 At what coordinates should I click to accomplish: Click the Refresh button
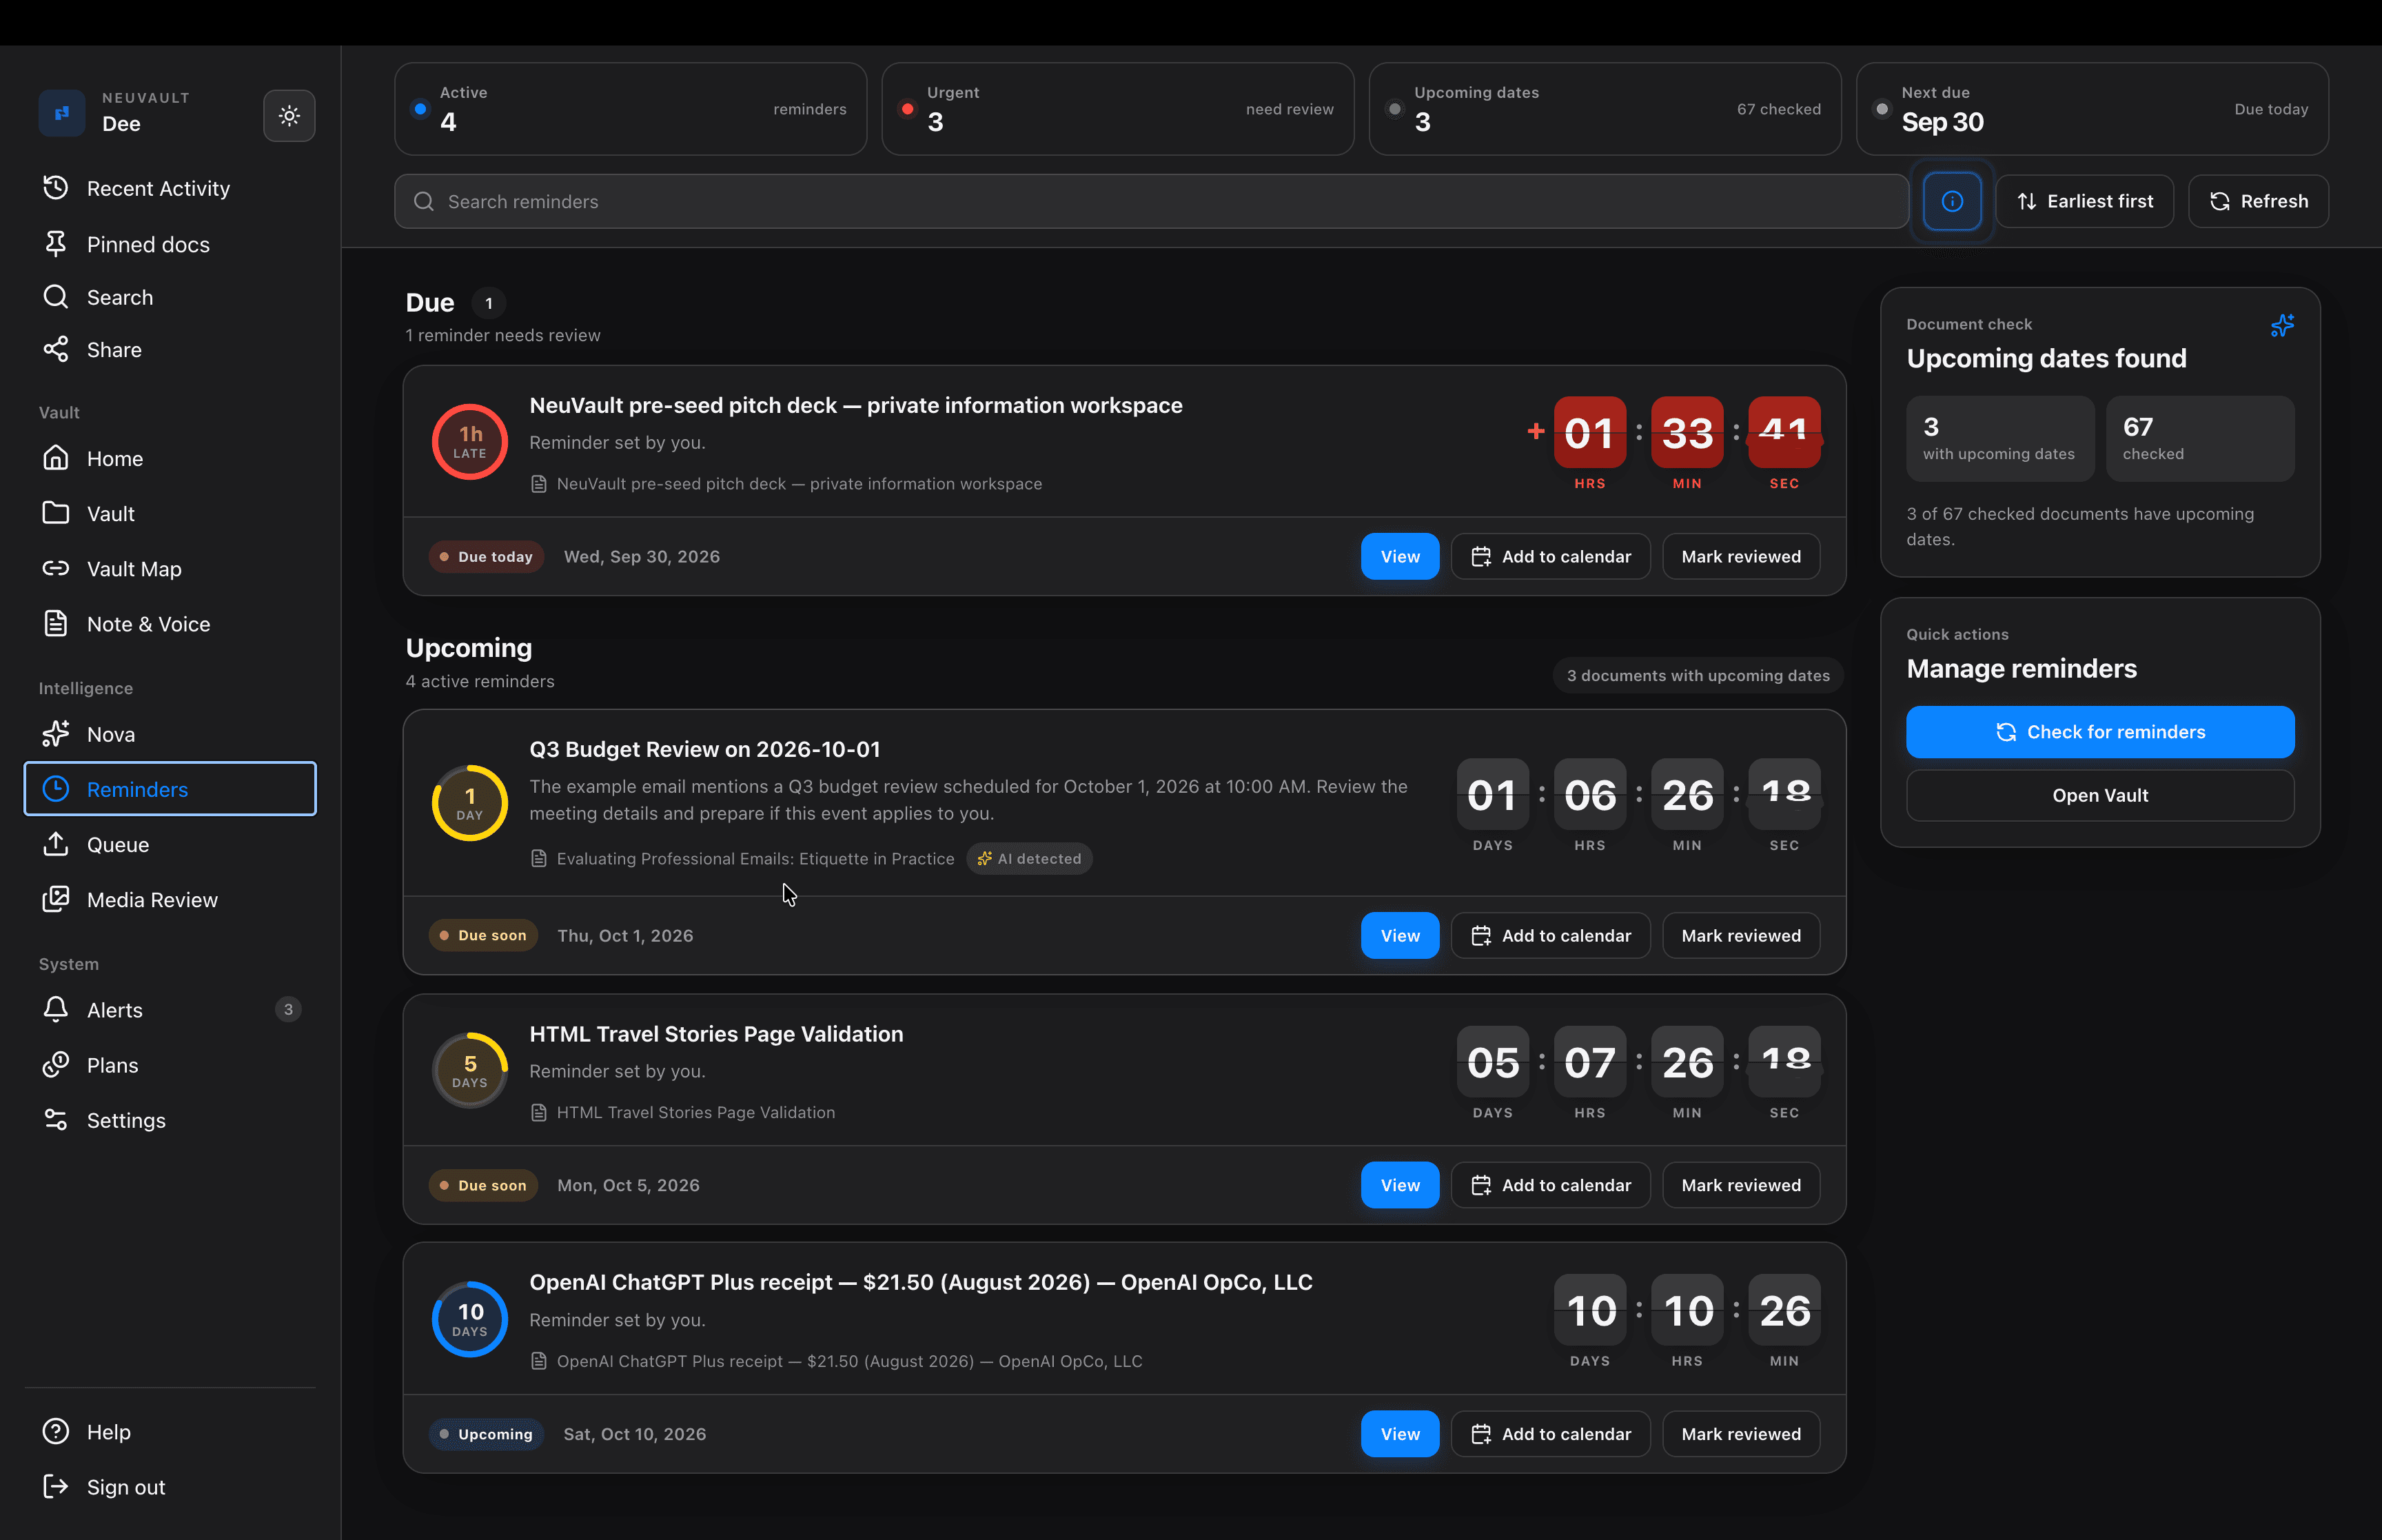[x=2258, y=202]
